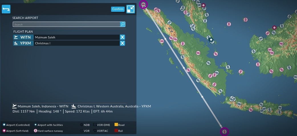Image resolution: width=297 pixels, height=136 pixels.
Task: Click the departure airport marker on map
Action: pyautogui.click(x=143, y=5)
